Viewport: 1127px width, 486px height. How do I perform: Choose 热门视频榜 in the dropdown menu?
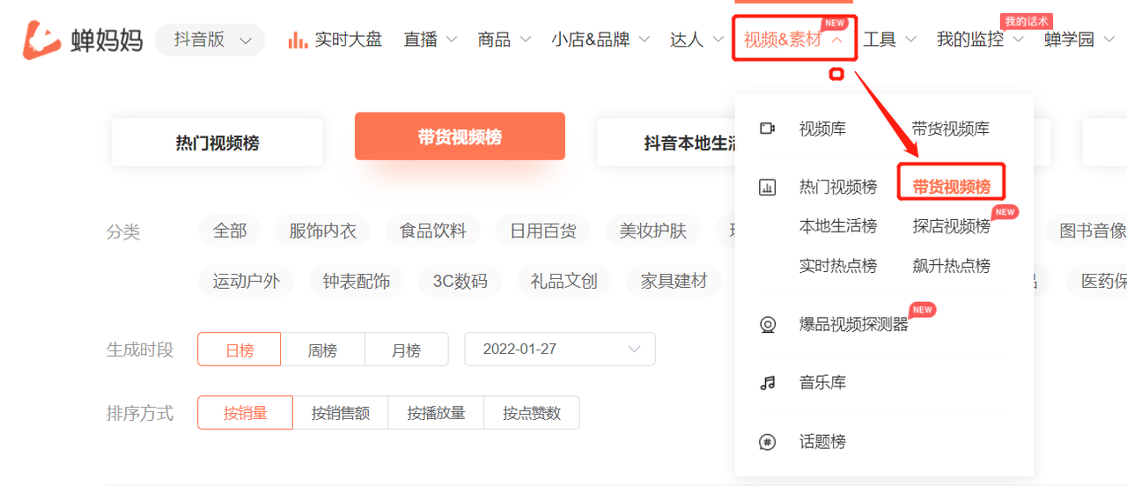click(838, 187)
